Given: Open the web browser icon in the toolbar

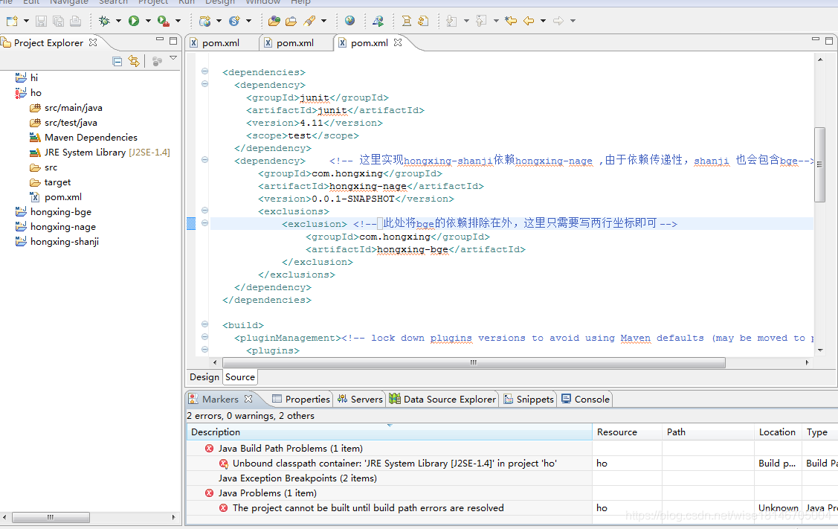Looking at the screenshot, I should (x=349, y=21).
